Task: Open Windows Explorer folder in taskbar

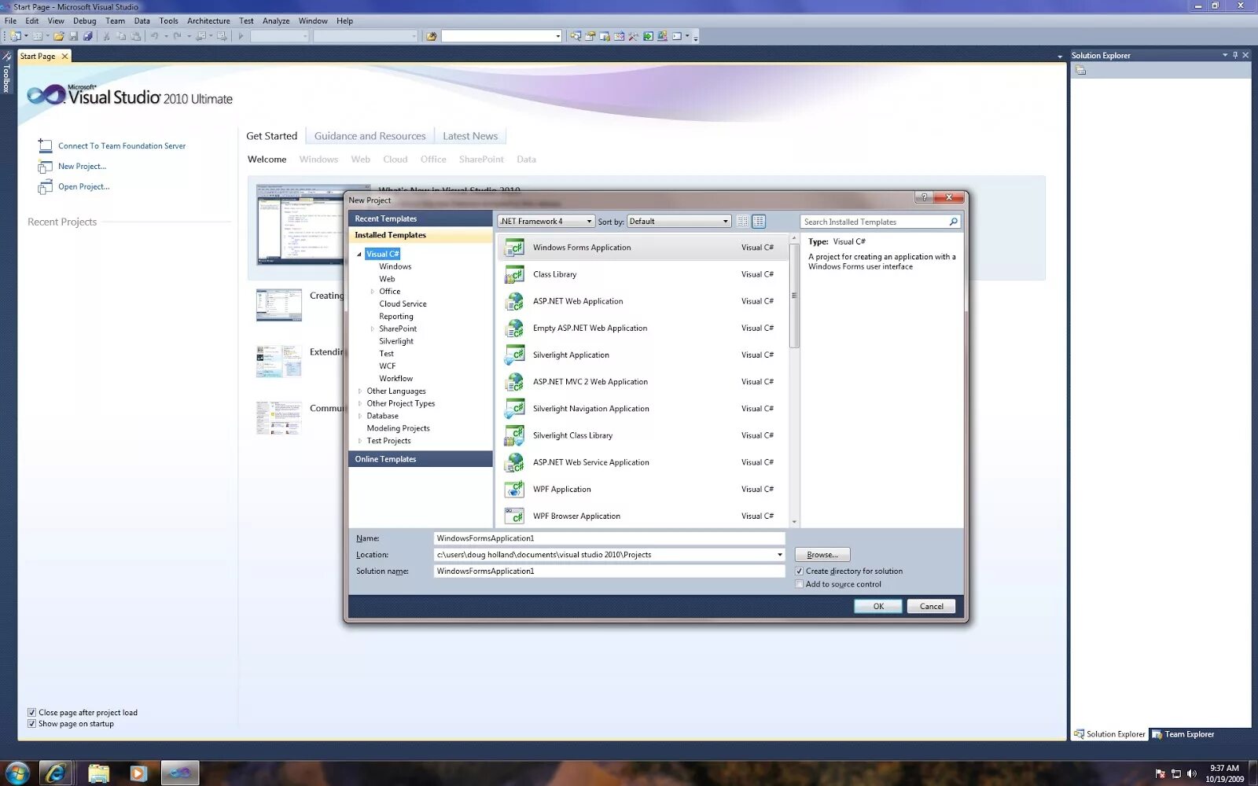Action: 98,773
